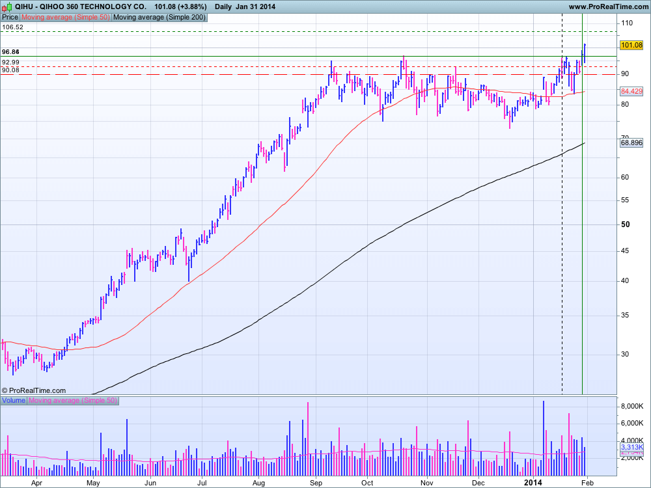The height and width of the screenshot is (488, 651).
Task: Click the 92.99 level label
Action: 10,62
